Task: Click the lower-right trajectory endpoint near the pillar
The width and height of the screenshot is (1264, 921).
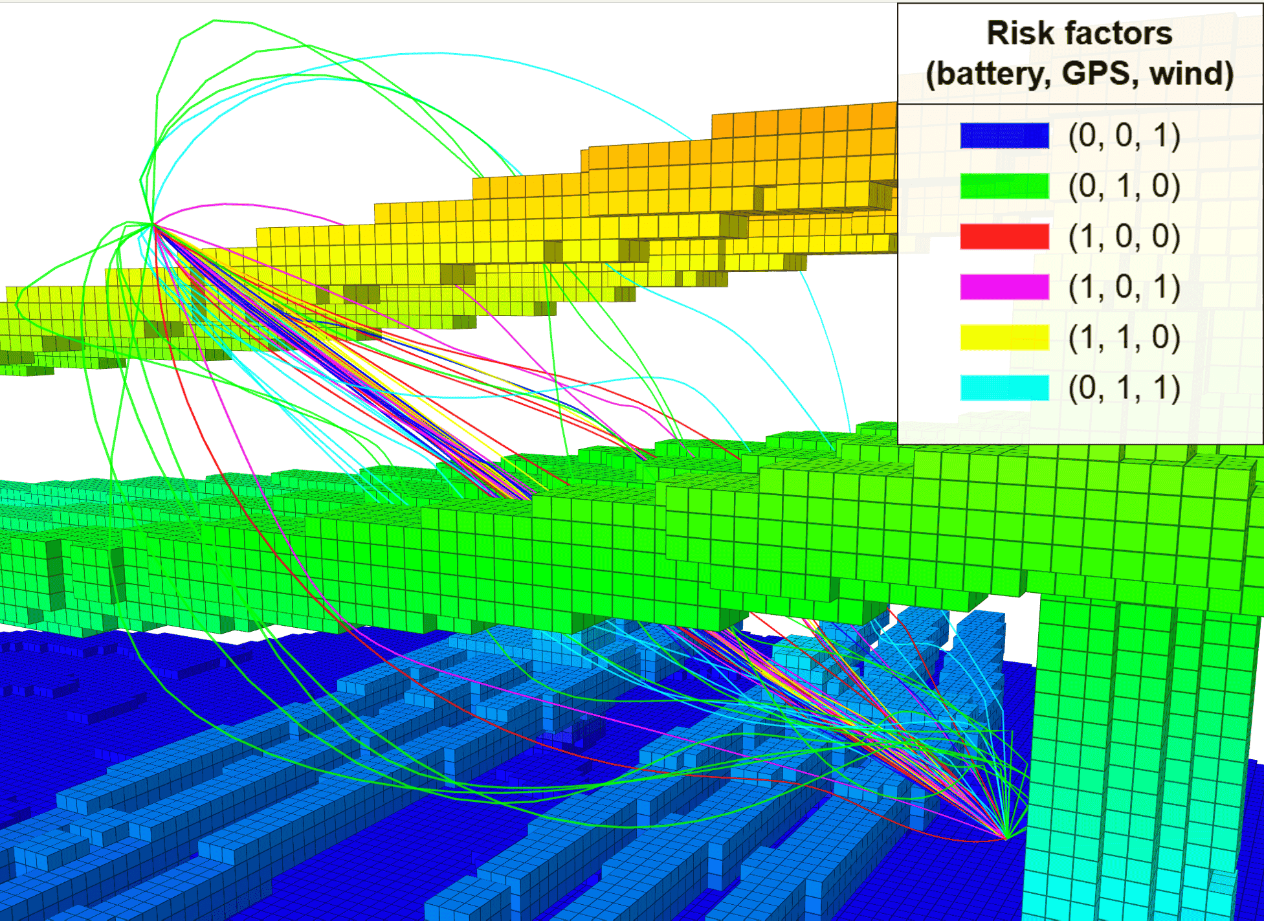Action: pyautogui.click(x=1006, y=838)
